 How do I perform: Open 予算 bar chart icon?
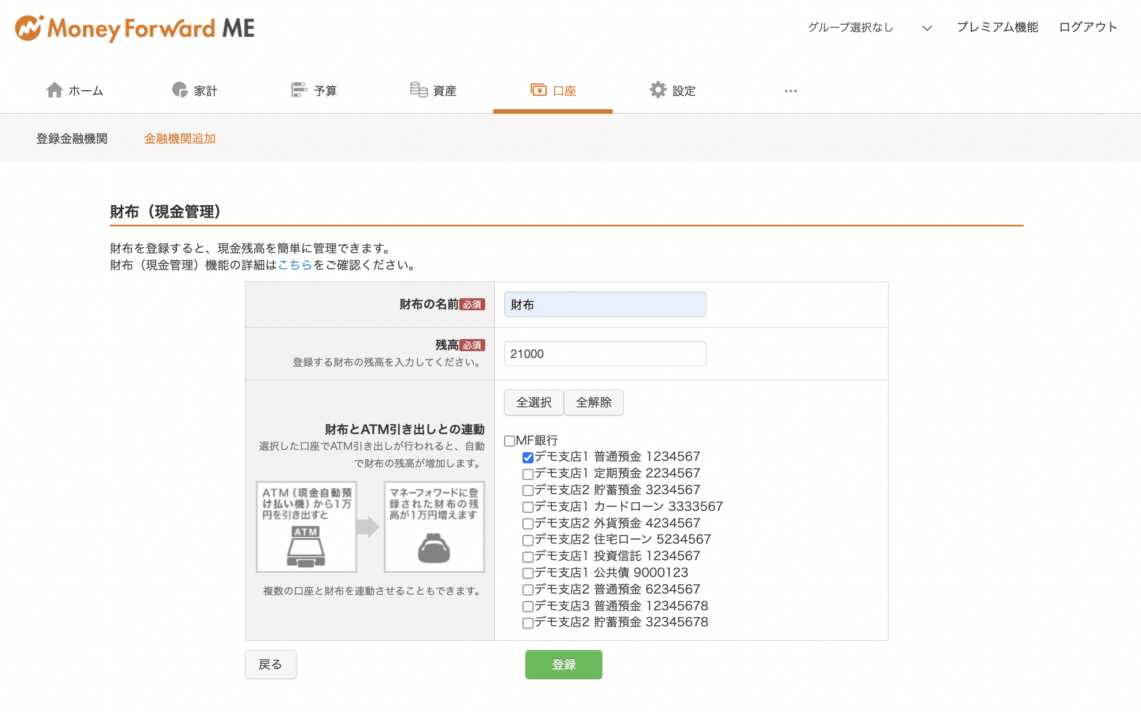pos(299,90)
